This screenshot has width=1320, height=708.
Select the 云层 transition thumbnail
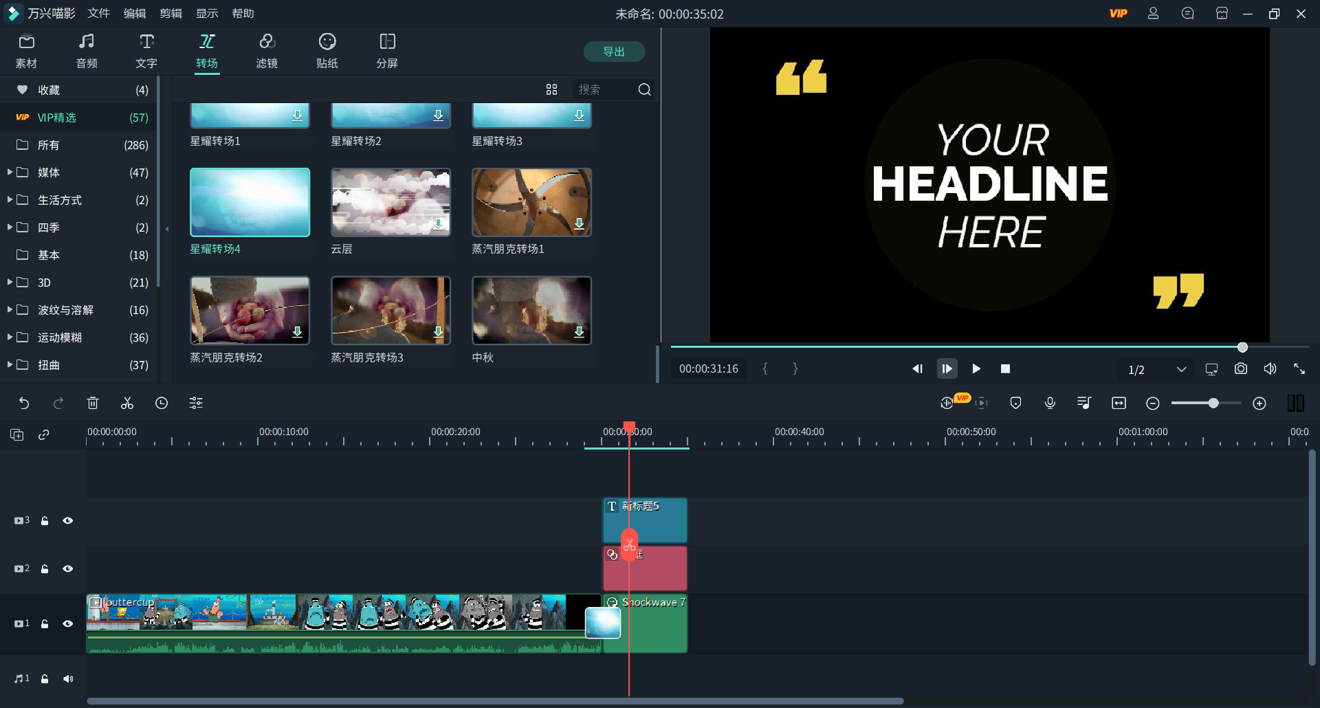[390, 203]
